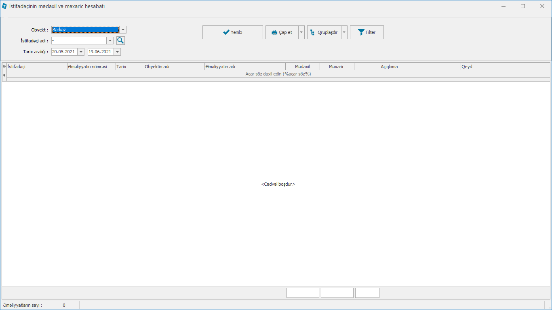The width and height of the screenshot is (552, 310).
Task: Sort by the İstifadəçi column header
Action: 36,67
